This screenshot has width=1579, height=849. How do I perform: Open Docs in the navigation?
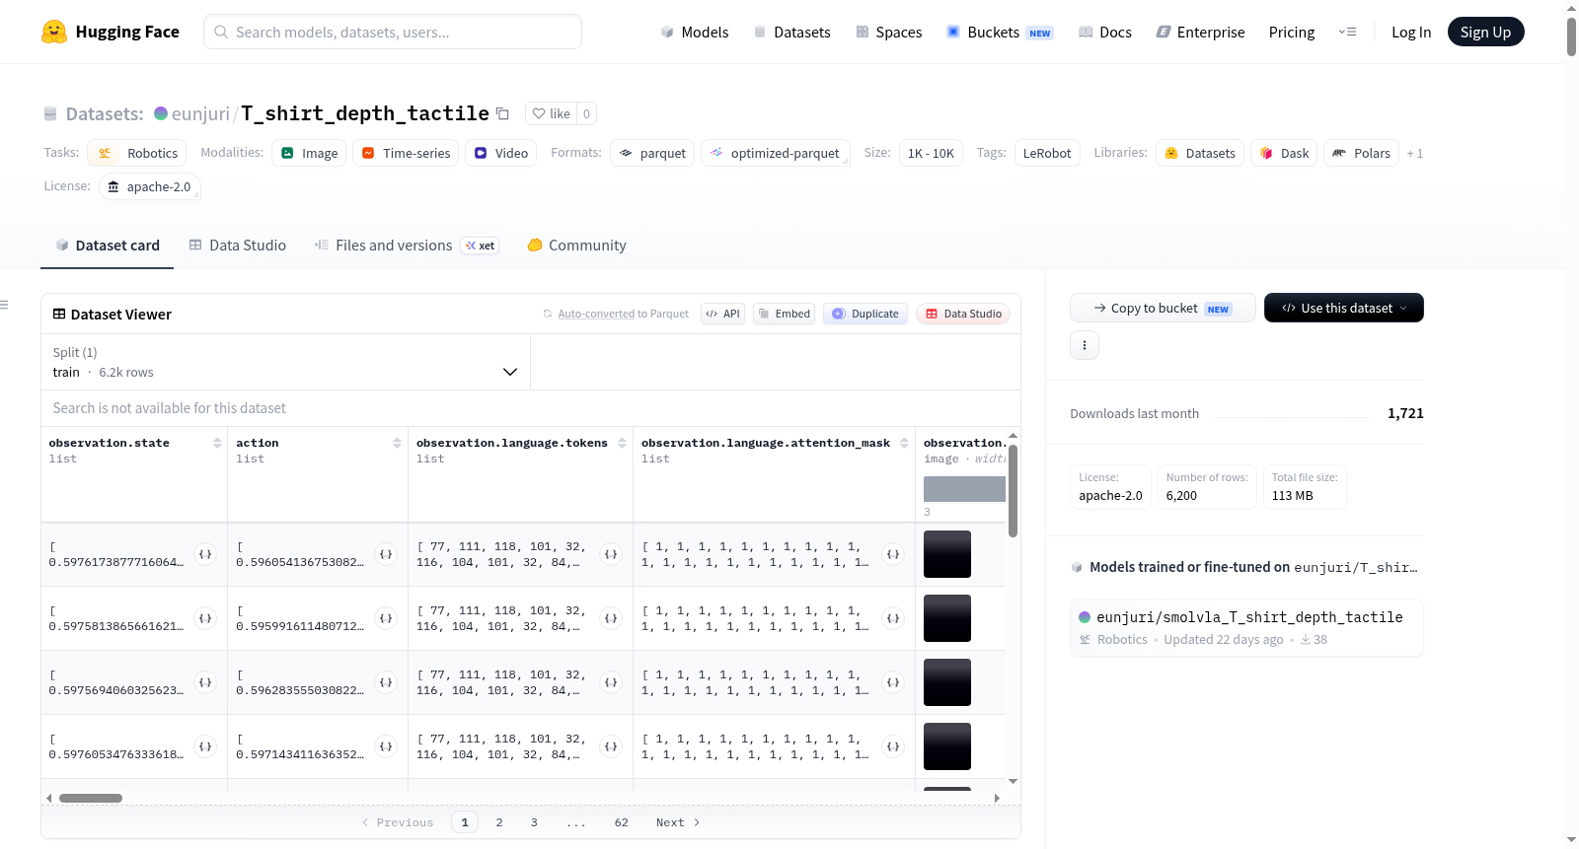click(1105, 32)
